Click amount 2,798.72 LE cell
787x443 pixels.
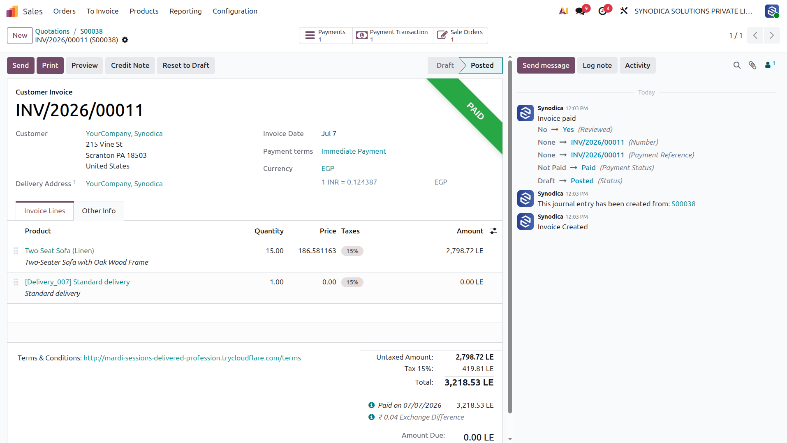465,251
